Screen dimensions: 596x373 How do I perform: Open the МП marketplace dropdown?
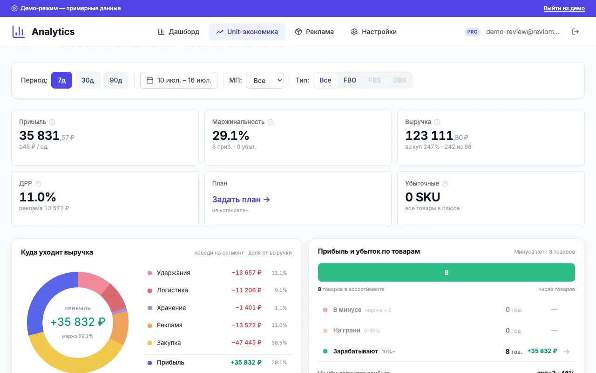265,80
